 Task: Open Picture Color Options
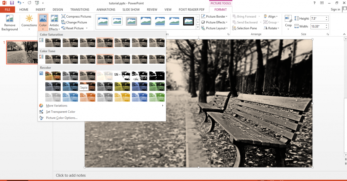(61, 118)
